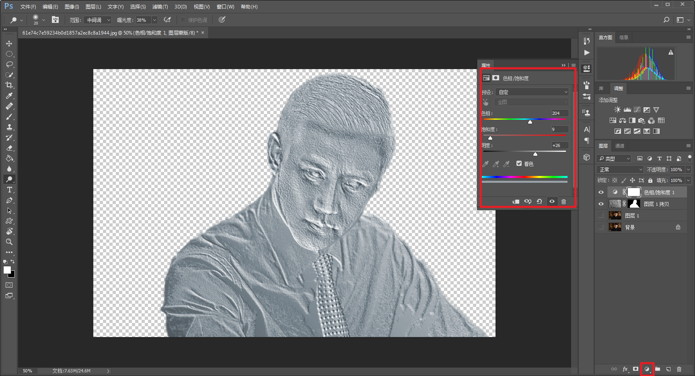Toggle lock all for layer
The width and height of the screenshot is (695, 376).
(x=650, y=180)
